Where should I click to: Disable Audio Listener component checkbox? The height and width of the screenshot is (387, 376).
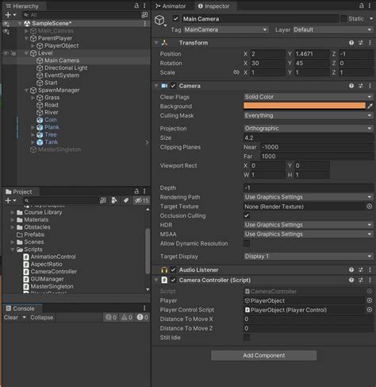click(173, 269)
